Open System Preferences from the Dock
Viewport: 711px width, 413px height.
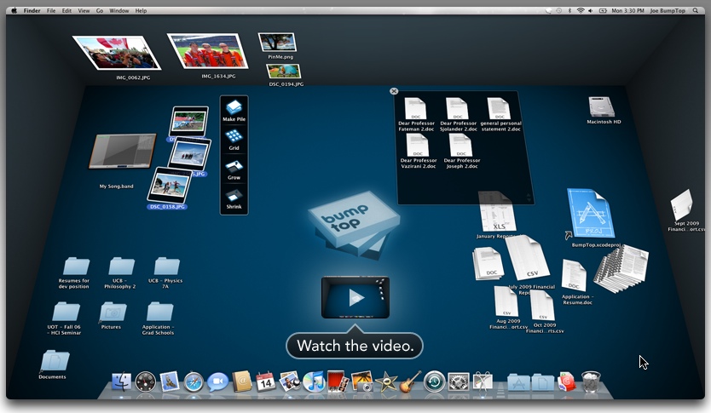coord(459,381)
